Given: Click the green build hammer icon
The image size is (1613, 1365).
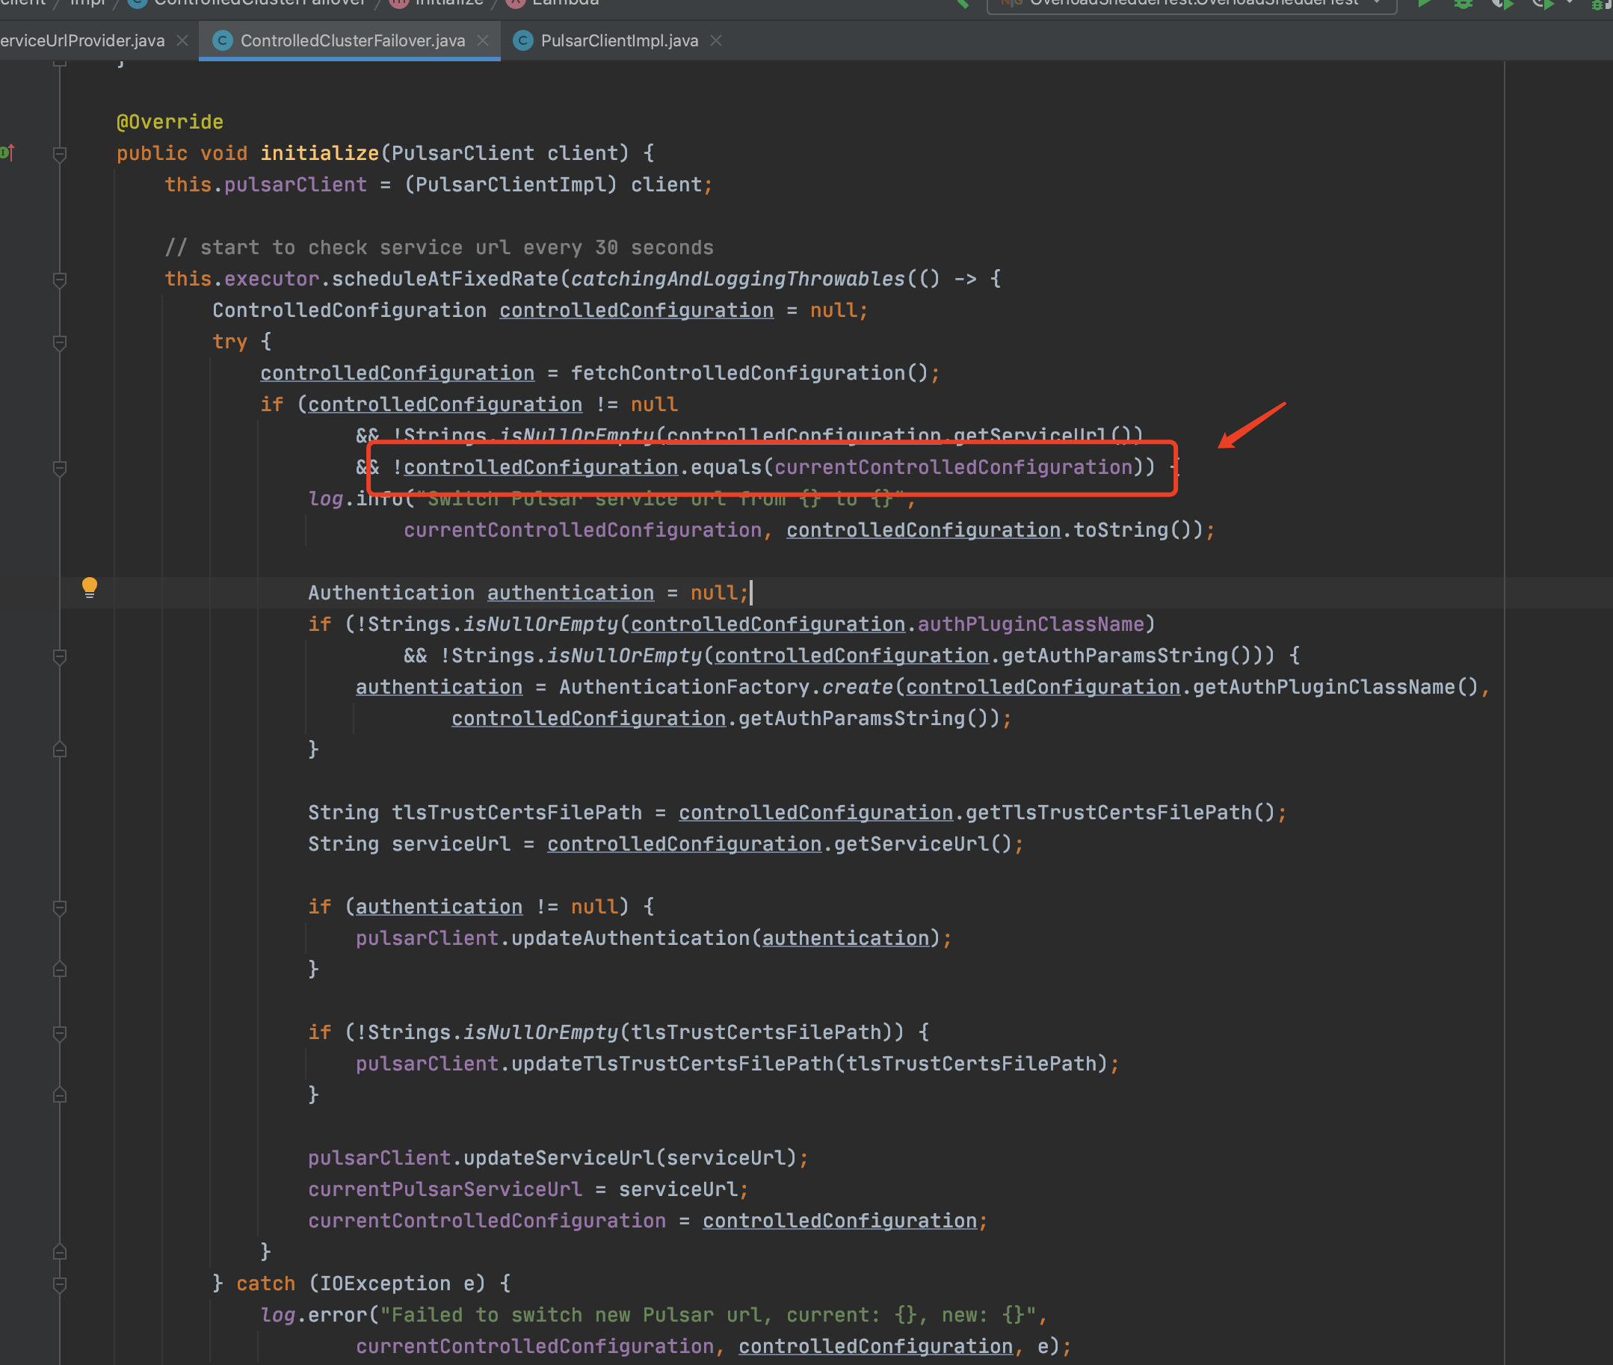Looking at the screenshot, I should (x=962, y=3).
